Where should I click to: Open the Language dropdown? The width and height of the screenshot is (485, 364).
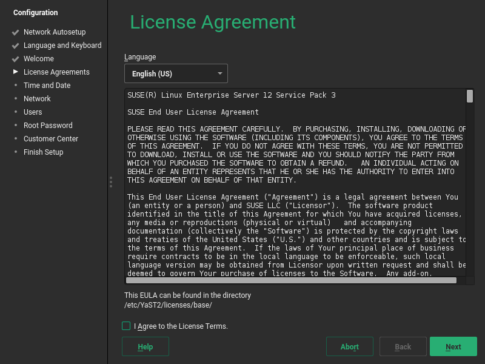click(176, 73)
